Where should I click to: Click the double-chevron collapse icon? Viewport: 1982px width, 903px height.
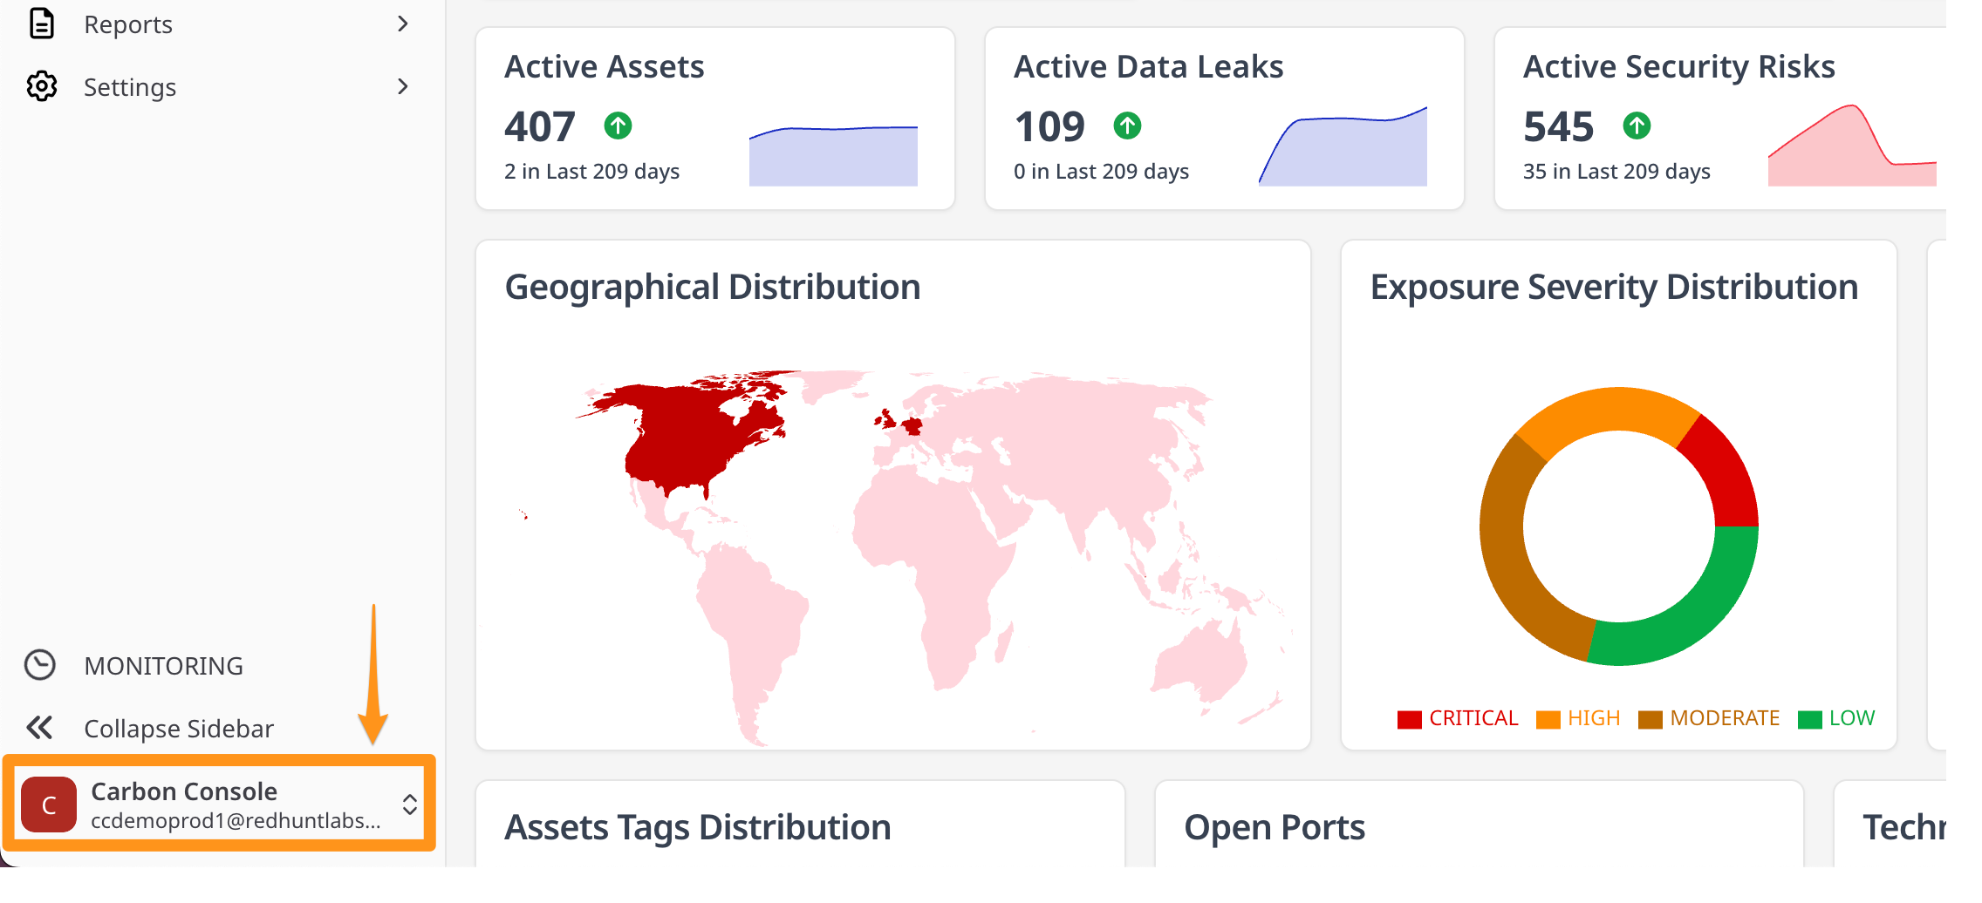(40, 728)
